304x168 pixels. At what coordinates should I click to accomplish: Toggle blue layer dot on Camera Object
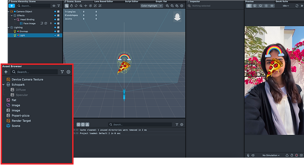tap(55, 12)
